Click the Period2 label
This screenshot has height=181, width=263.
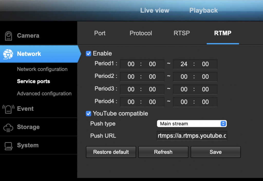click(x=106, y=76)
